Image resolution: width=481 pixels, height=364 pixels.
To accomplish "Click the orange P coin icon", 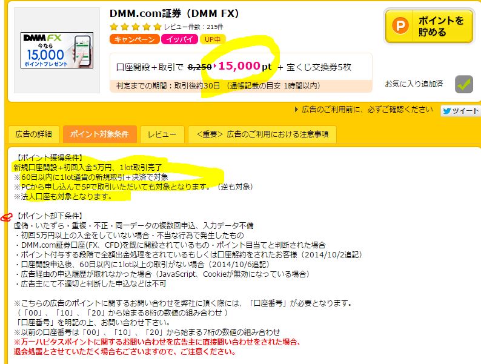I will coord(400,25).
